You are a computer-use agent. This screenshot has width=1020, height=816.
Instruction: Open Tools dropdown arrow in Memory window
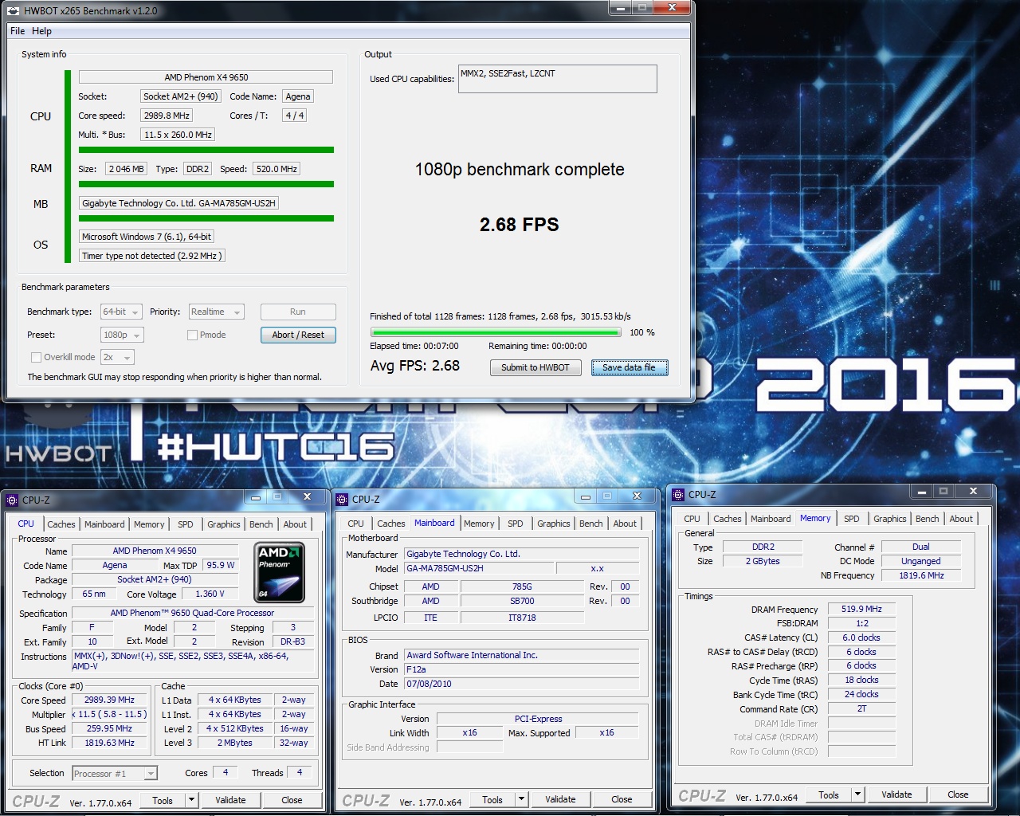click(x=857, y=794)
